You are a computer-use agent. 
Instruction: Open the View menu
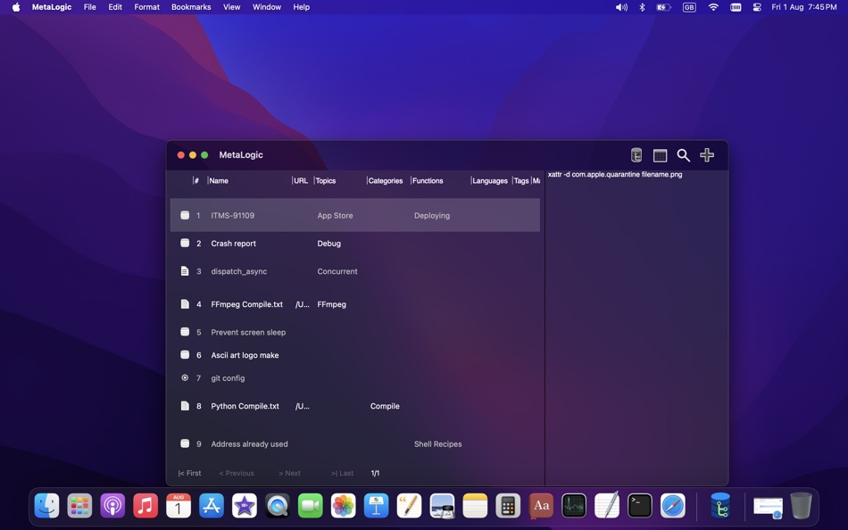(231, 7)
